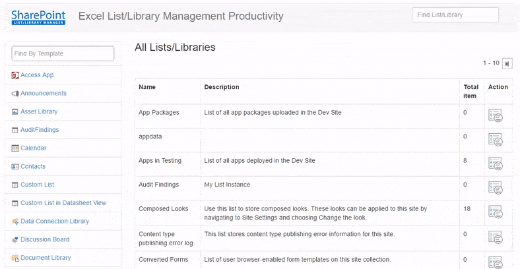The height and width of the screenshot is (269, 520).
Task: Filter by Discussion Board template
Action: click(45, 239)
